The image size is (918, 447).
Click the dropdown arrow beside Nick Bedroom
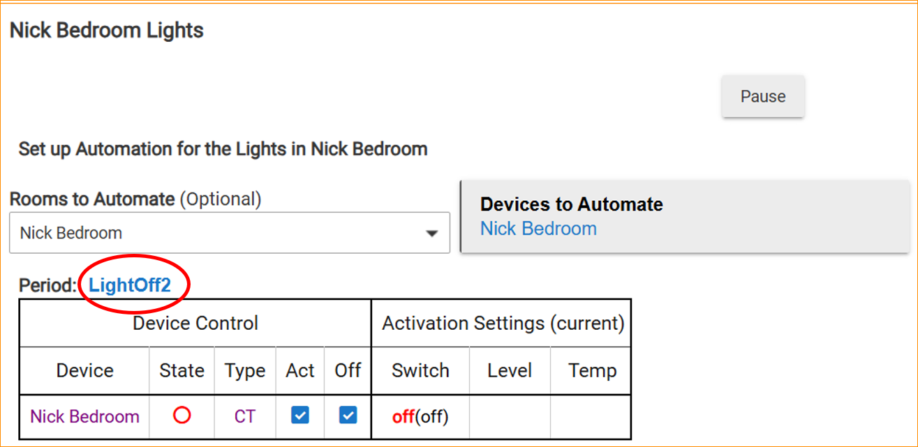[x=432, y=234]
